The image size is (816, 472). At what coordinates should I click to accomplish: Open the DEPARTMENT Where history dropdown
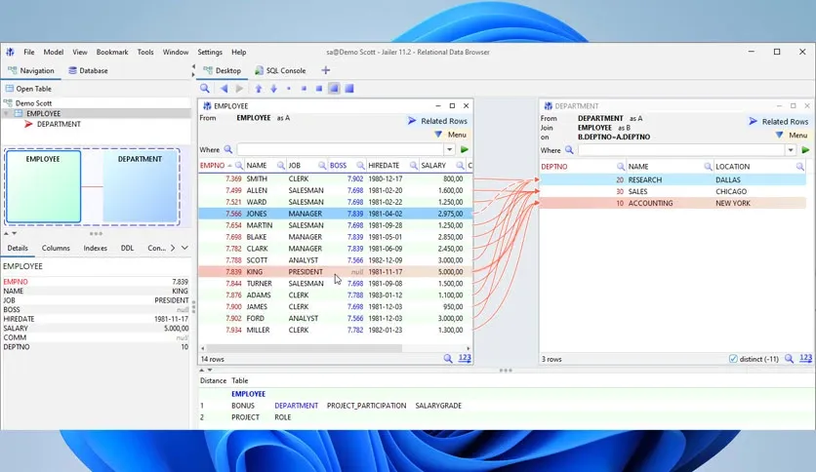(x=791, y=150)
